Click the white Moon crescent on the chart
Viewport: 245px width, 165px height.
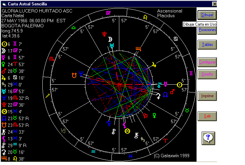(110, 39)
